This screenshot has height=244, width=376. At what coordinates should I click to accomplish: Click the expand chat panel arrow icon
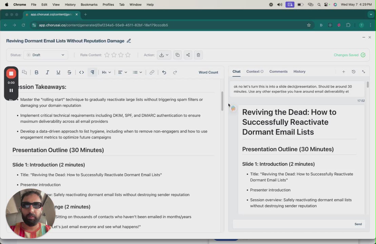point(363,72)
